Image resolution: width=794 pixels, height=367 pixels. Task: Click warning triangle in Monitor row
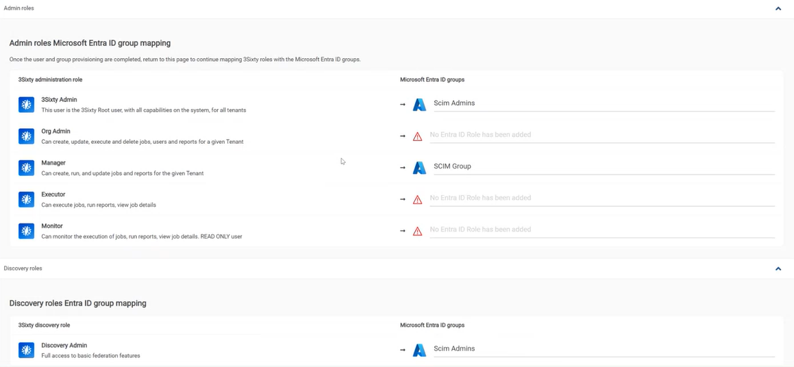[417, 231]
